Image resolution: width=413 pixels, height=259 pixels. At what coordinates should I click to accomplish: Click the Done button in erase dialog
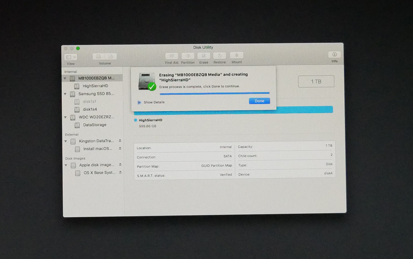(260, 101)
